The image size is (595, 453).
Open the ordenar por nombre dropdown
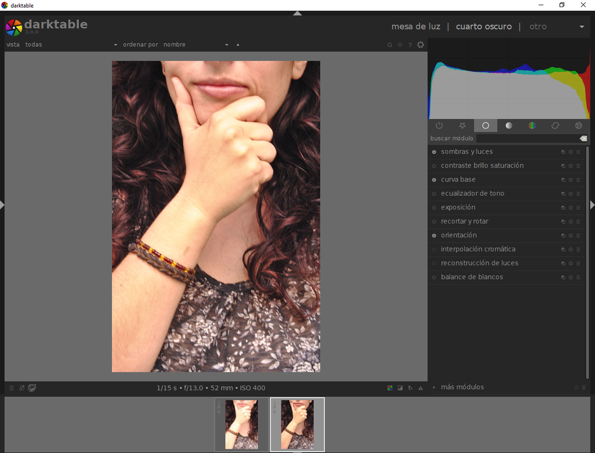click(x=227, y=44)
